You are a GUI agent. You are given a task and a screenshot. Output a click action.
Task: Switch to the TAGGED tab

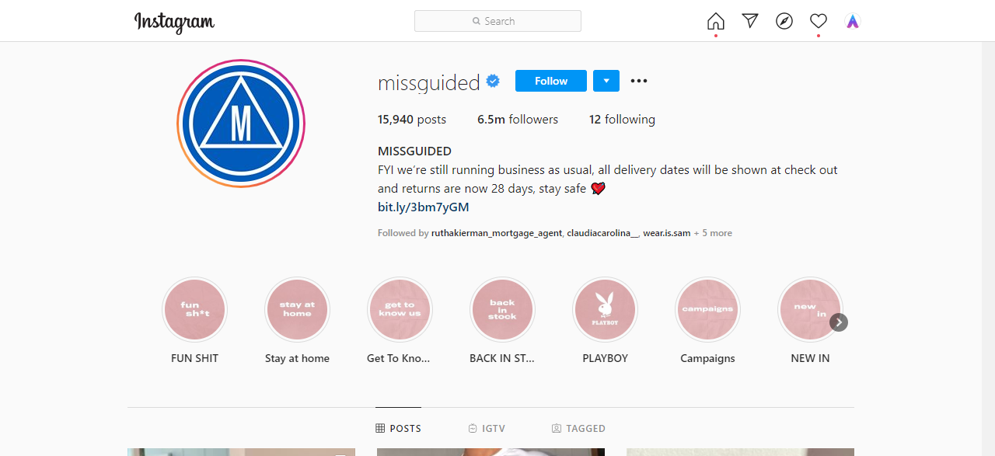pos(578,428)
